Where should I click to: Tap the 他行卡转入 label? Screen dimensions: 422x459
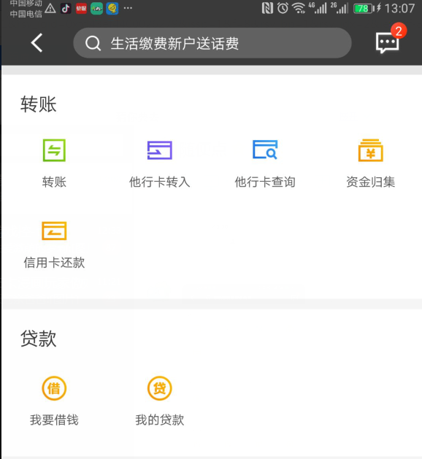[160, 182]
